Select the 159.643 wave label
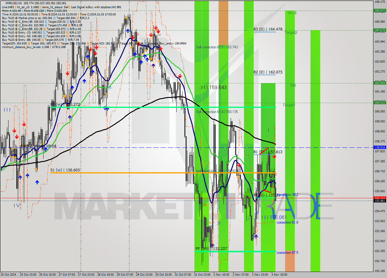The image size is (387, 278). (214, 87)
